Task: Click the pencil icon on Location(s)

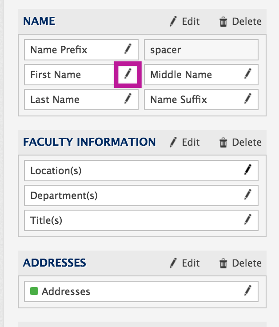Action: pyautogui.click(x=248, y=170)
